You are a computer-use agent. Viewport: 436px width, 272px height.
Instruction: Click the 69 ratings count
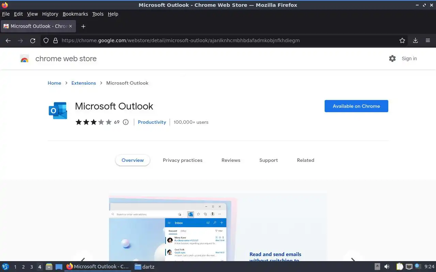click(x=117, y=122)
